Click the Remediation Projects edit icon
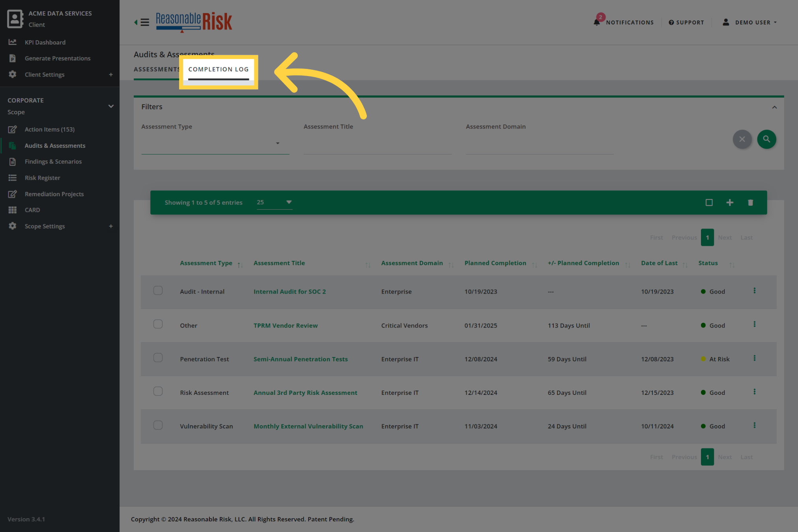The height and width of the screenshot is (532, 798). pos(13,194)
